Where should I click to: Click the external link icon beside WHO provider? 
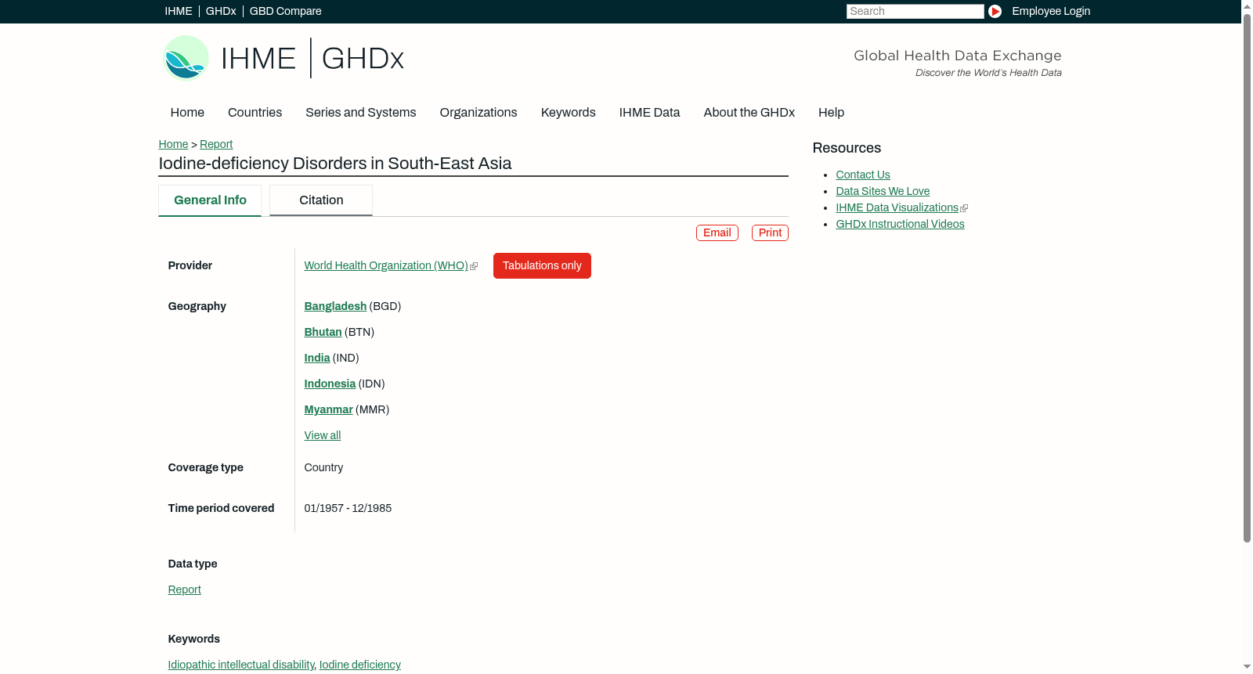click(x=474, y=266)
